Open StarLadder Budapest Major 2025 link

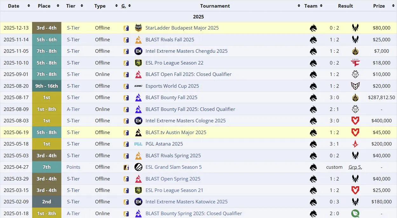[182, 28]
